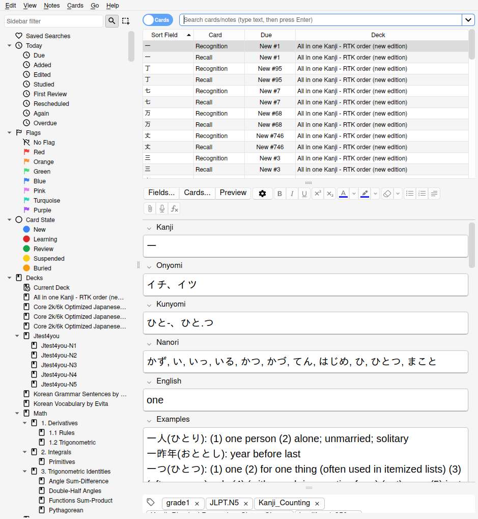
Task: Collapse the Card State tree section
Action: point(10,220)
